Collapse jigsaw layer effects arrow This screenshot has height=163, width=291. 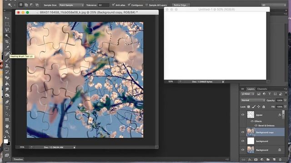click(x=283, y=115)
